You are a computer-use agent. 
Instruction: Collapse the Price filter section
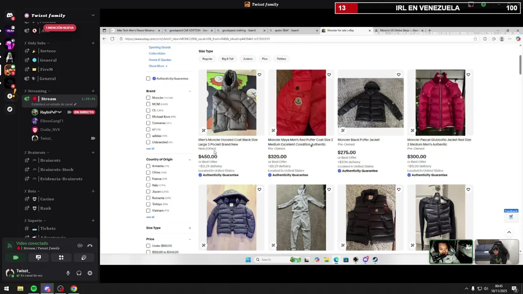point(190,239)
